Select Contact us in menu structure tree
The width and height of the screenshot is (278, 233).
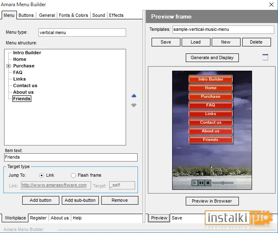25,85
